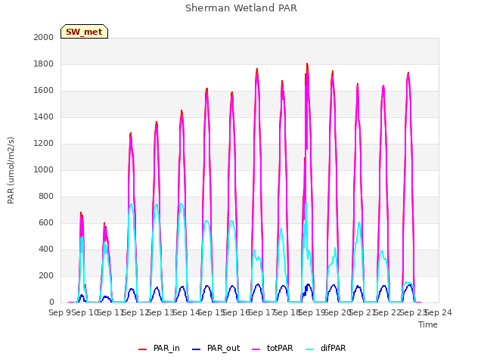The height and width of the screenshot is (363, 484).
Task: Click the 2000 y-axis tick label
Action: point(44,37)
